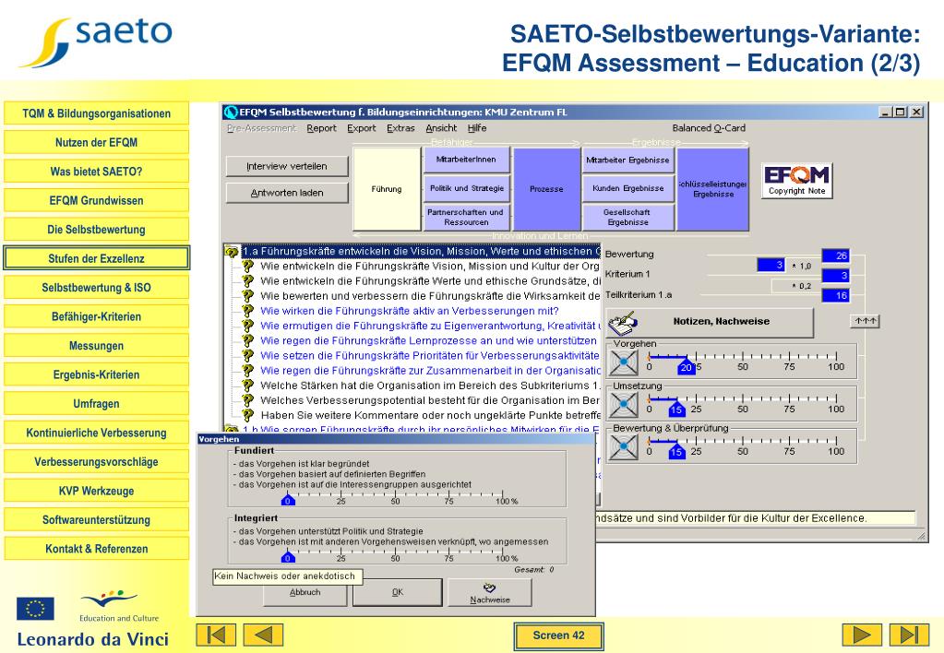Click Teilkriterium 1.a value field 16
This screenshot has width=944, height=653.
click(x=836, y=295)
